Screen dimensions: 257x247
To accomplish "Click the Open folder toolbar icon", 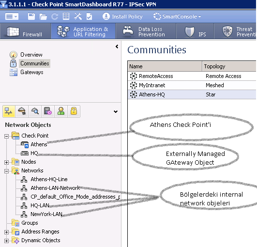I will coord(43,16).
